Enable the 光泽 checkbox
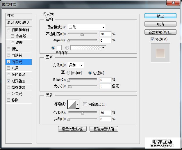 [x=9, y=68]
